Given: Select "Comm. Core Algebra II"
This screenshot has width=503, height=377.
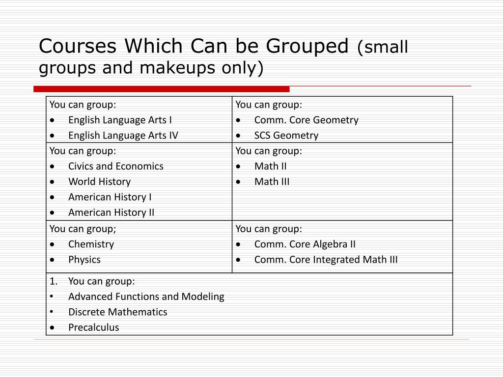Looking at the screenshot, I should (305, 244).
